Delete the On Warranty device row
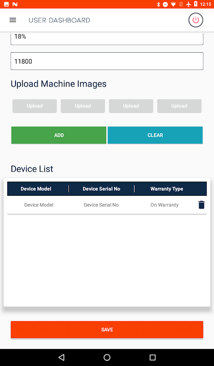This screenshot has width=214, height=366. (201, 205)
